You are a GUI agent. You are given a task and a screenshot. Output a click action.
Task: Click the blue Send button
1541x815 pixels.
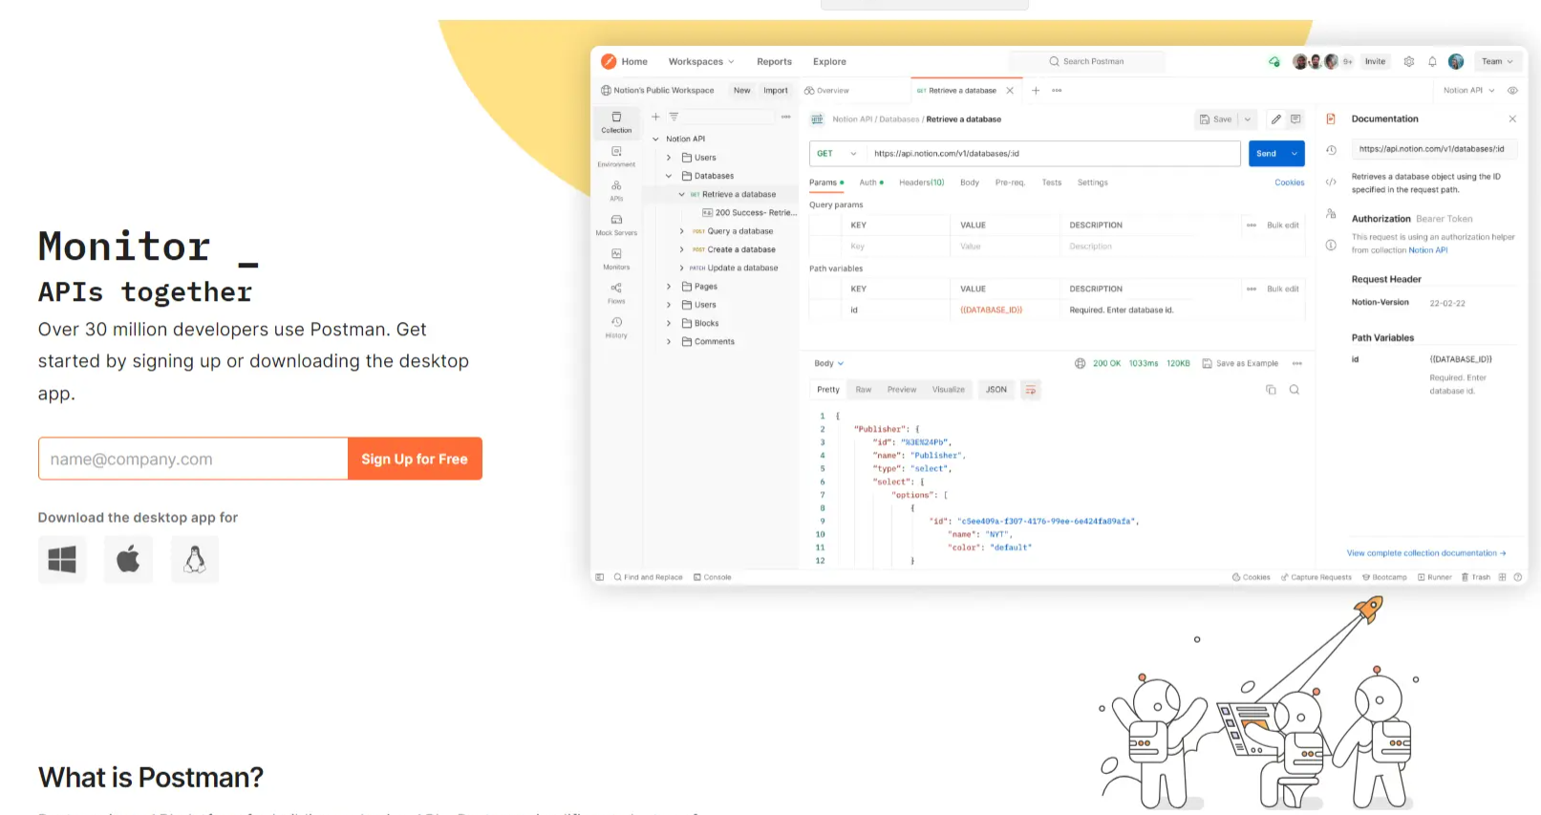[1267, 153]
